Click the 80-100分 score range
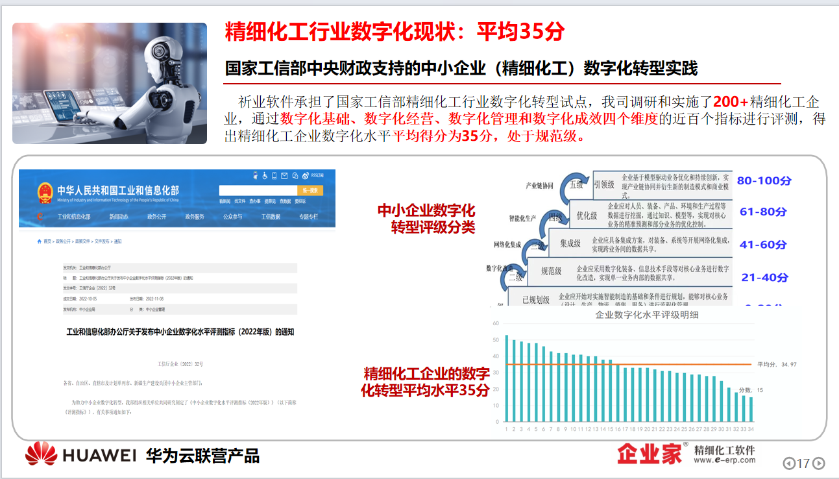Viewport: 839px width, 479px height. [764, 180]
